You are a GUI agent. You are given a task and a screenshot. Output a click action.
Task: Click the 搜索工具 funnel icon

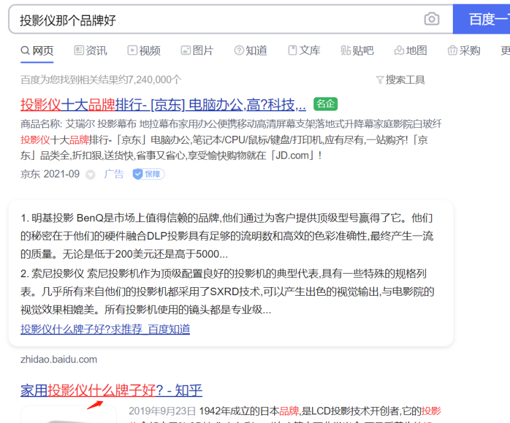380,80
